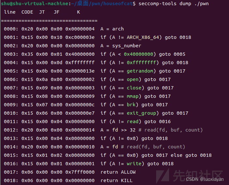Click K value '0x7fff0000' in line 0017
This screenshot has height=185, width=229.
coord(80,172)
